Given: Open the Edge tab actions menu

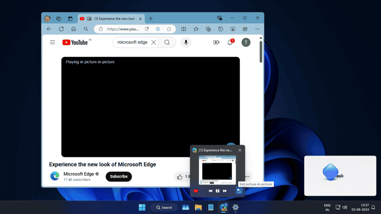Looking at the screenshot, I should (70, 18).
